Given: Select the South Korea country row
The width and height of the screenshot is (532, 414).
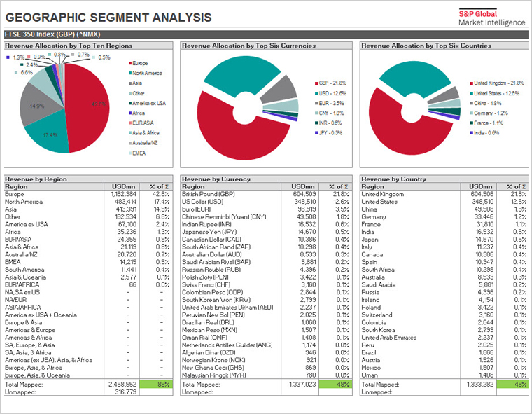Looking at the screenshot, I should tap(444, 330).
